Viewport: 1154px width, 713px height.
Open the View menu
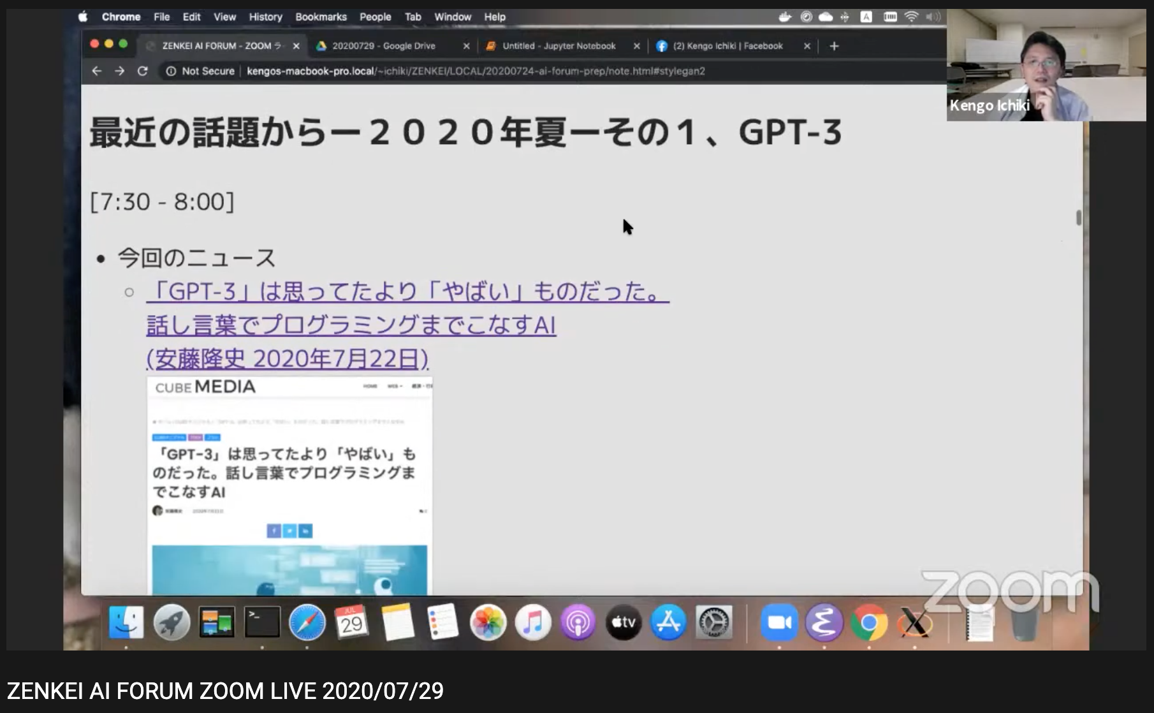tap(224, 17)
